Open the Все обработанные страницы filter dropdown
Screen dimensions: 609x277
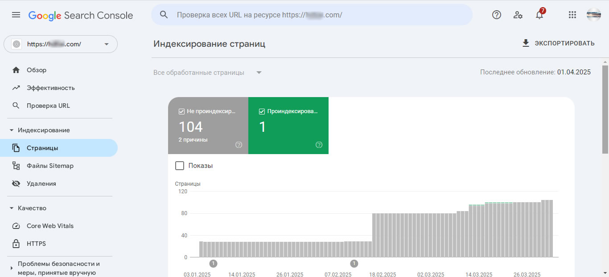[259, 72]
